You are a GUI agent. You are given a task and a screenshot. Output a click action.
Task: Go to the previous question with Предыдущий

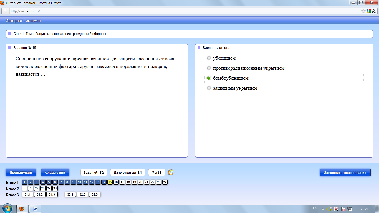point(21,173)
